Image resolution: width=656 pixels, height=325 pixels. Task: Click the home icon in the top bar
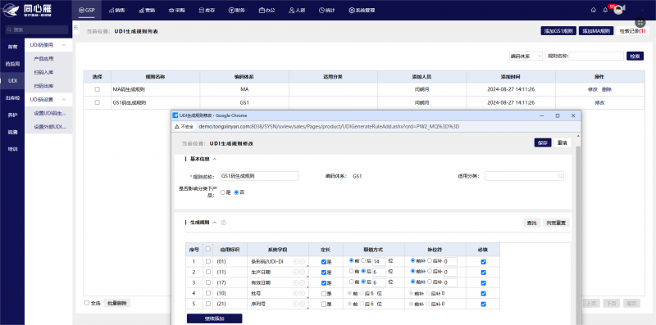pyautogui.click(x=593, y=10)
